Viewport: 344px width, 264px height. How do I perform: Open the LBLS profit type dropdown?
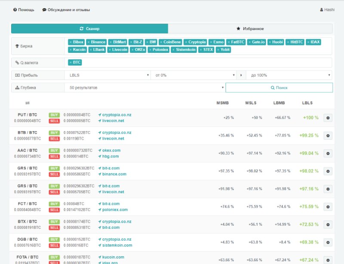click(107, 75)
